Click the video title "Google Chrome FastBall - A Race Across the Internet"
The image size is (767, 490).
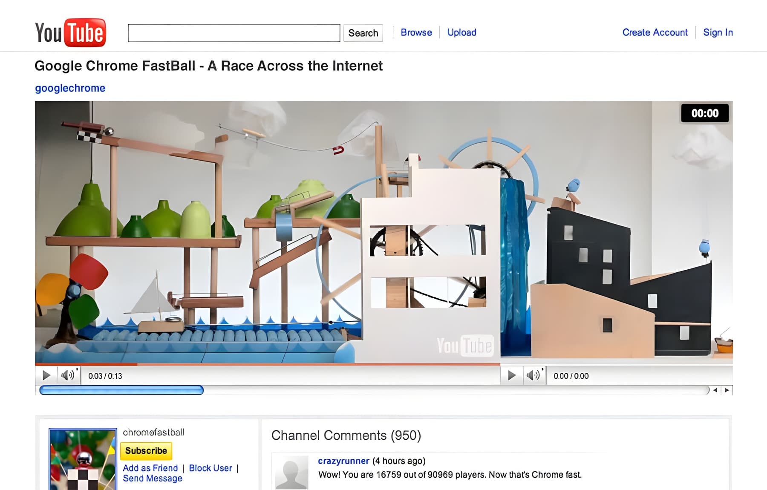point(209,66)
